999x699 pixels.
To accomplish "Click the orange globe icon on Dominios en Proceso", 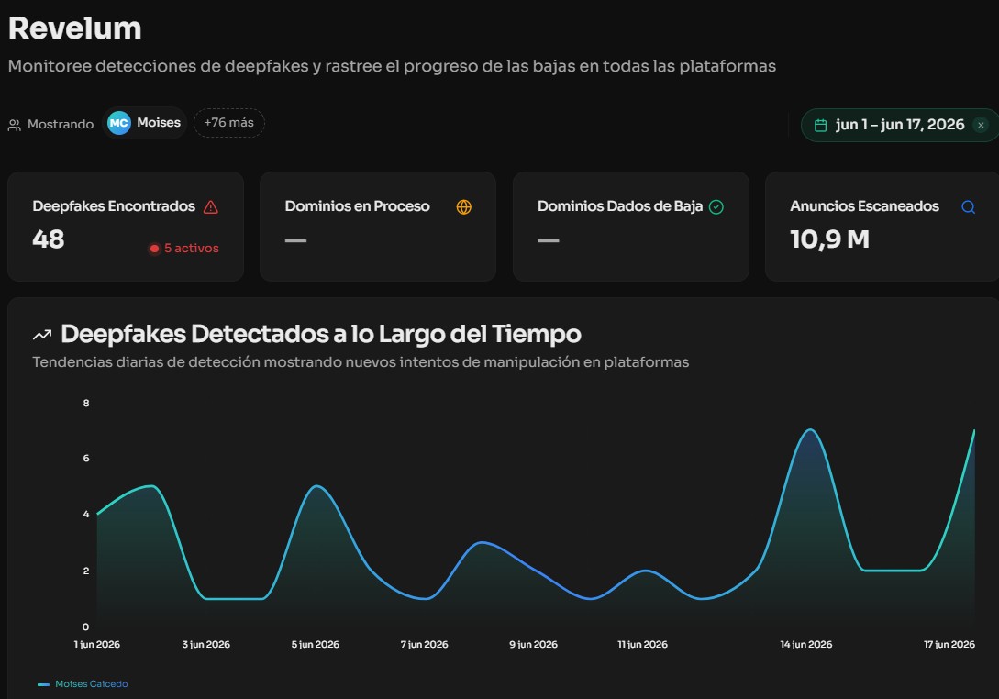I will 464,207.
